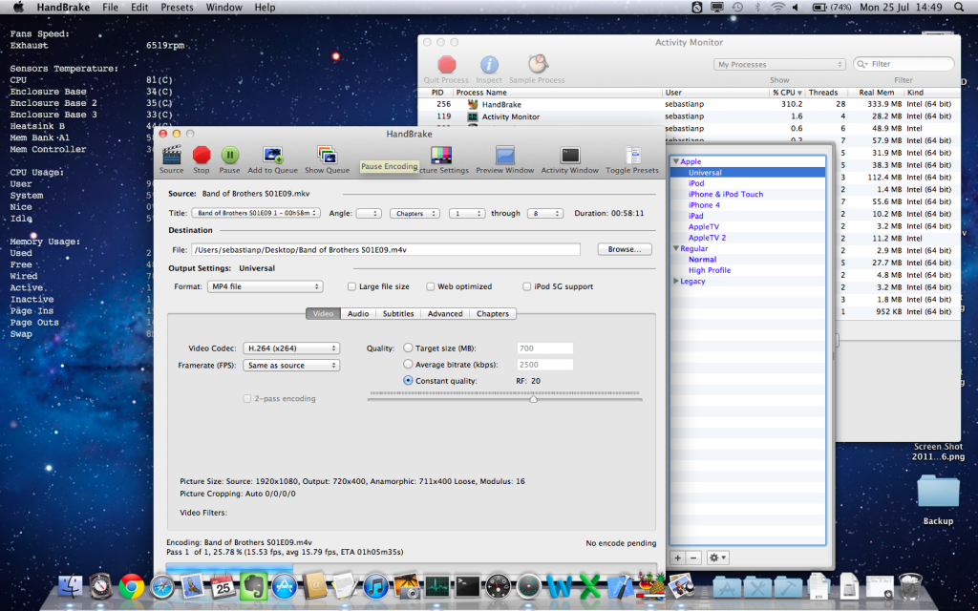Screen dimensions: 978x611
Task: Stop the encode with the Stop icon
Action: pyautogui.click(x=201, y=156)
